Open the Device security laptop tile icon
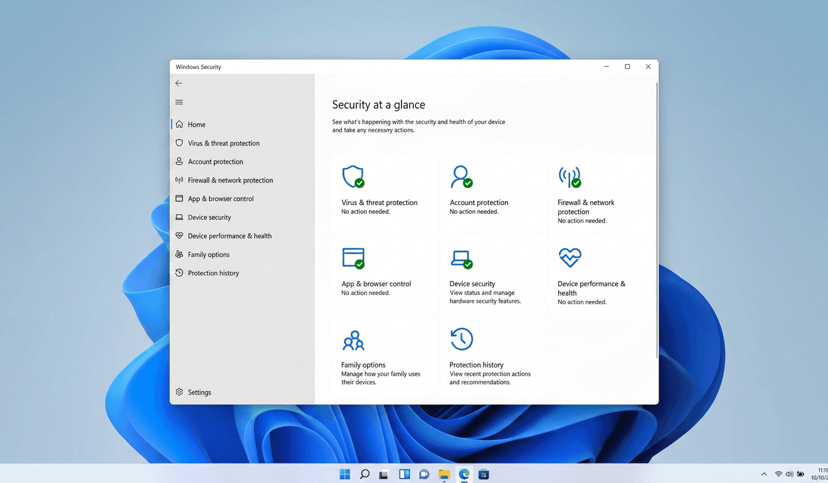Screen dimensions: 828x483 462,258
